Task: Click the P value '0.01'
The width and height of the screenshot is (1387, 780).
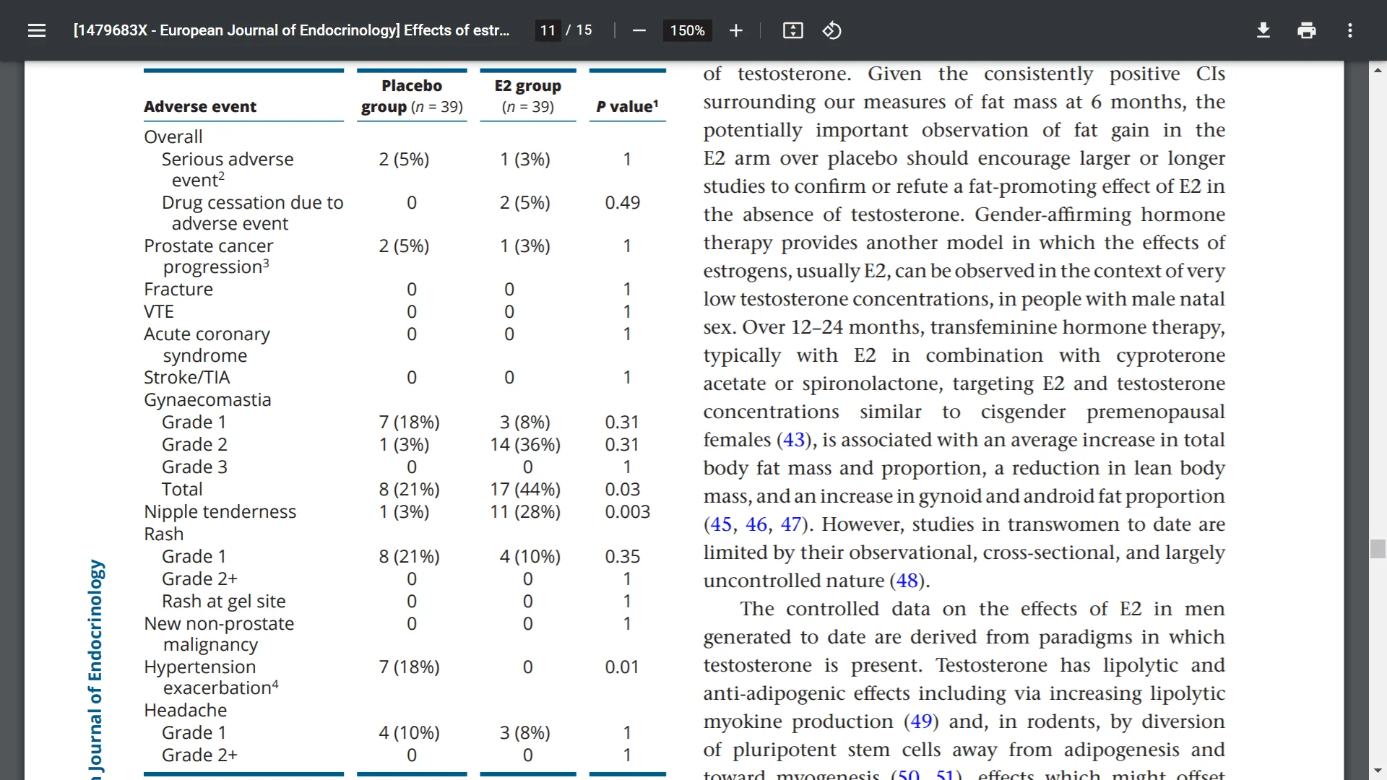Action: (x=622, y=667)
